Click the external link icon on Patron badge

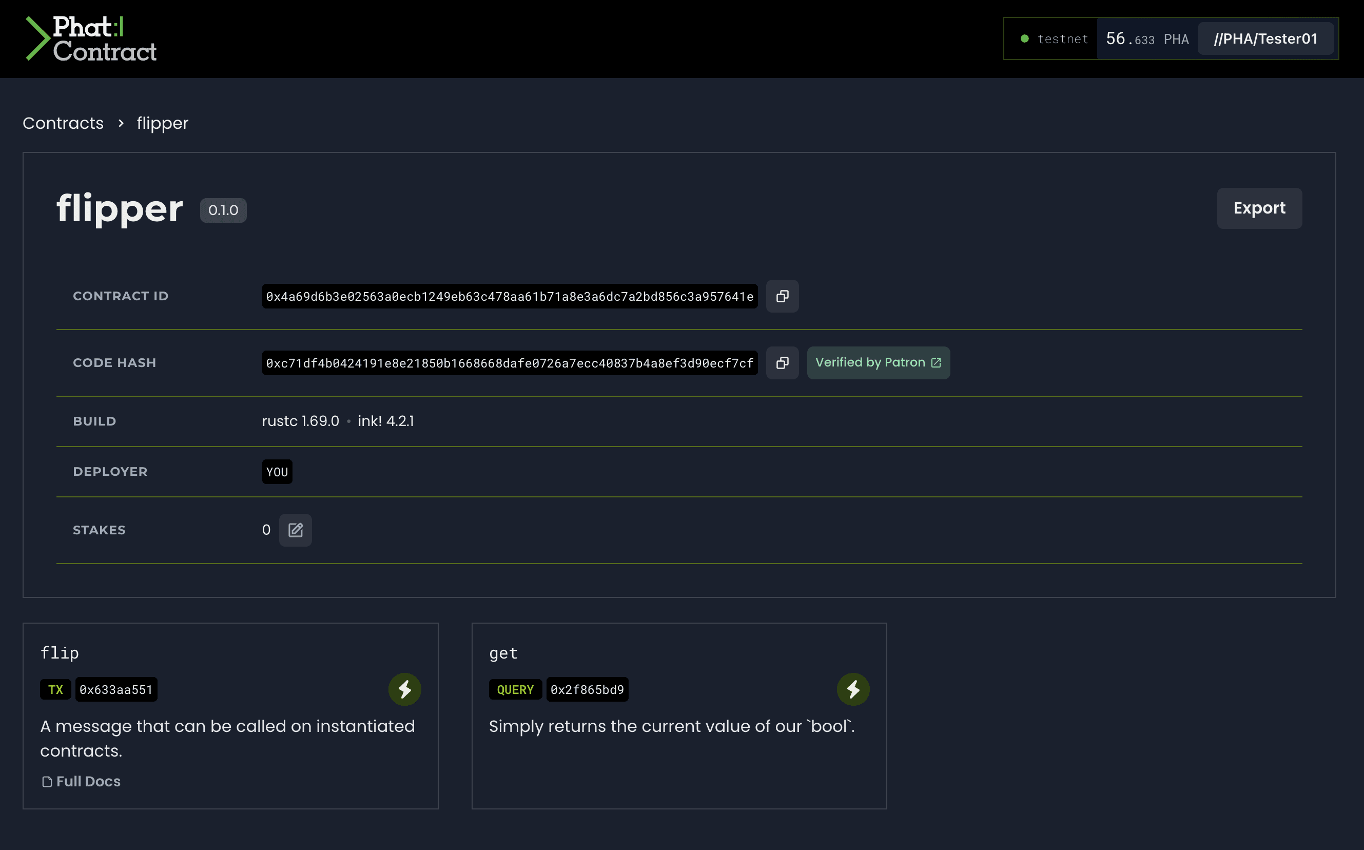[x=936, y=363]
